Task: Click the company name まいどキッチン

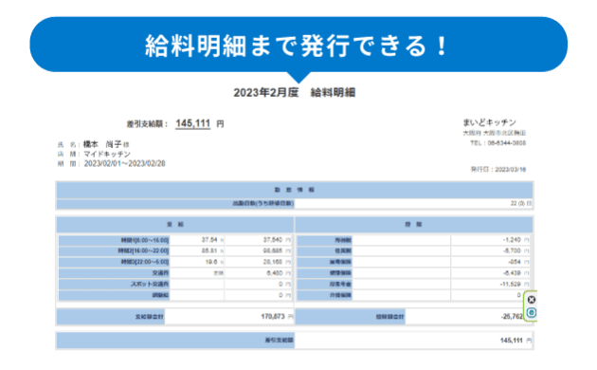Action: tap(489, 122)
